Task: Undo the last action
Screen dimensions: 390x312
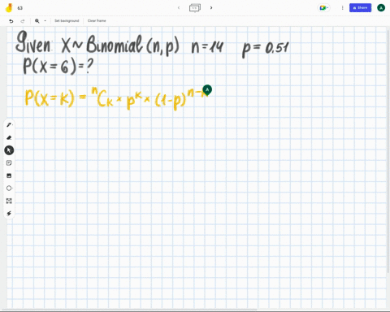Action: [x=11, y=21]
